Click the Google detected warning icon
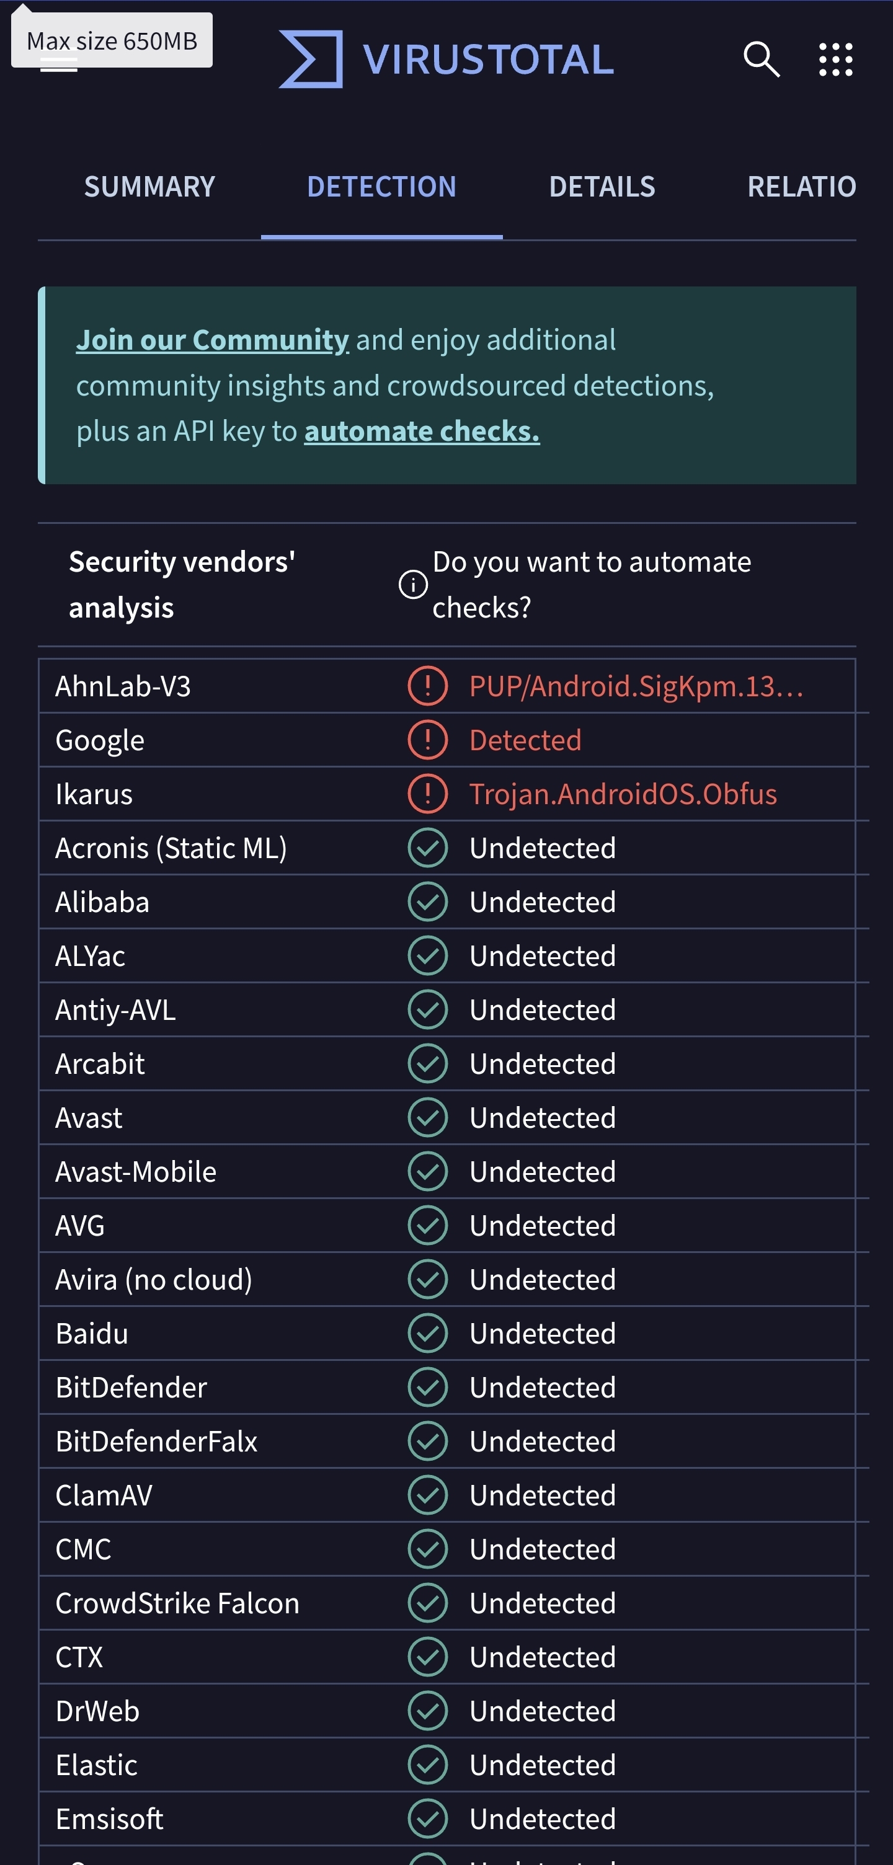This screenshot has width=893, height=1865. [x=427, y=740]
